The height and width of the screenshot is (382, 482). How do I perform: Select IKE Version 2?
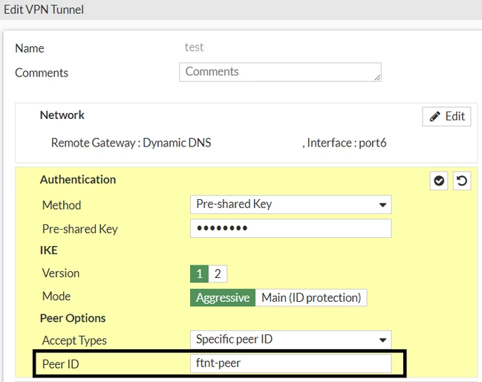click(x=218, y=273)
